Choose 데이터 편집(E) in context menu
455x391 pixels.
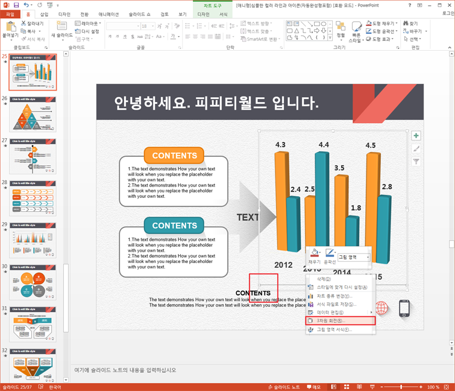pos(340,313)
